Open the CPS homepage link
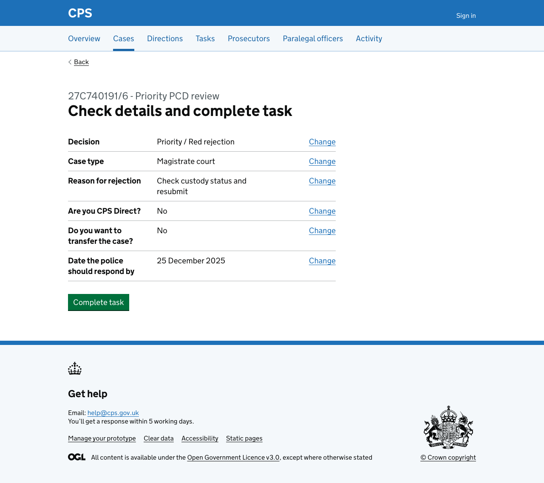Image resolution: width=544 pixels, height=483 pixels. [80, 12]
